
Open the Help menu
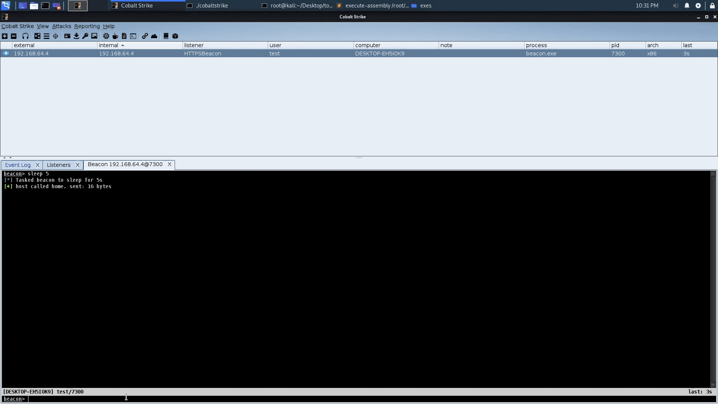pyautogui.click(x=109, y=26)
